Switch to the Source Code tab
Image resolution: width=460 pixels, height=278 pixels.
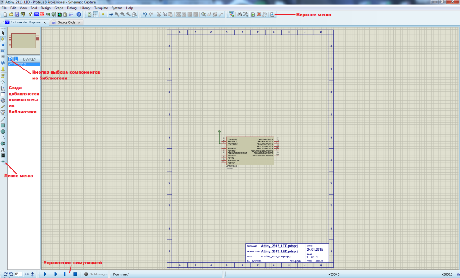(66, 22)
